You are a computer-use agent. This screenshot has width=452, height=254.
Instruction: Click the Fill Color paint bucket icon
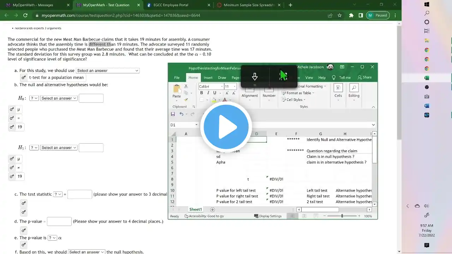(x=214, y=100)
